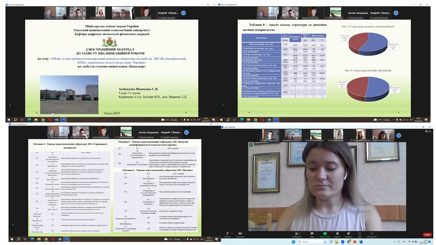436x245 pixels.
Task: Open the Start menu below the Table 4 window
Action: pos(12,239)
